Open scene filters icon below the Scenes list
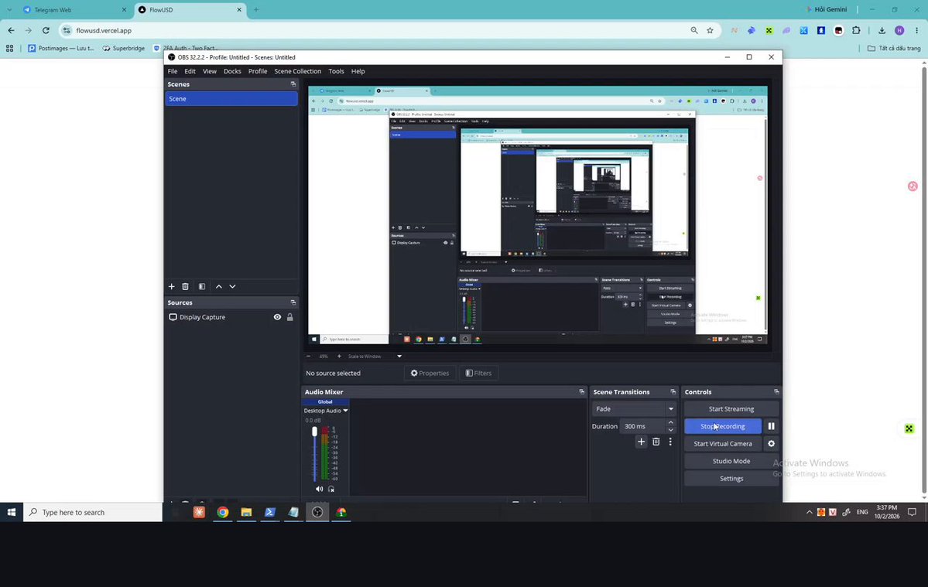The image size is (928, 587). (x=202, y=287)
